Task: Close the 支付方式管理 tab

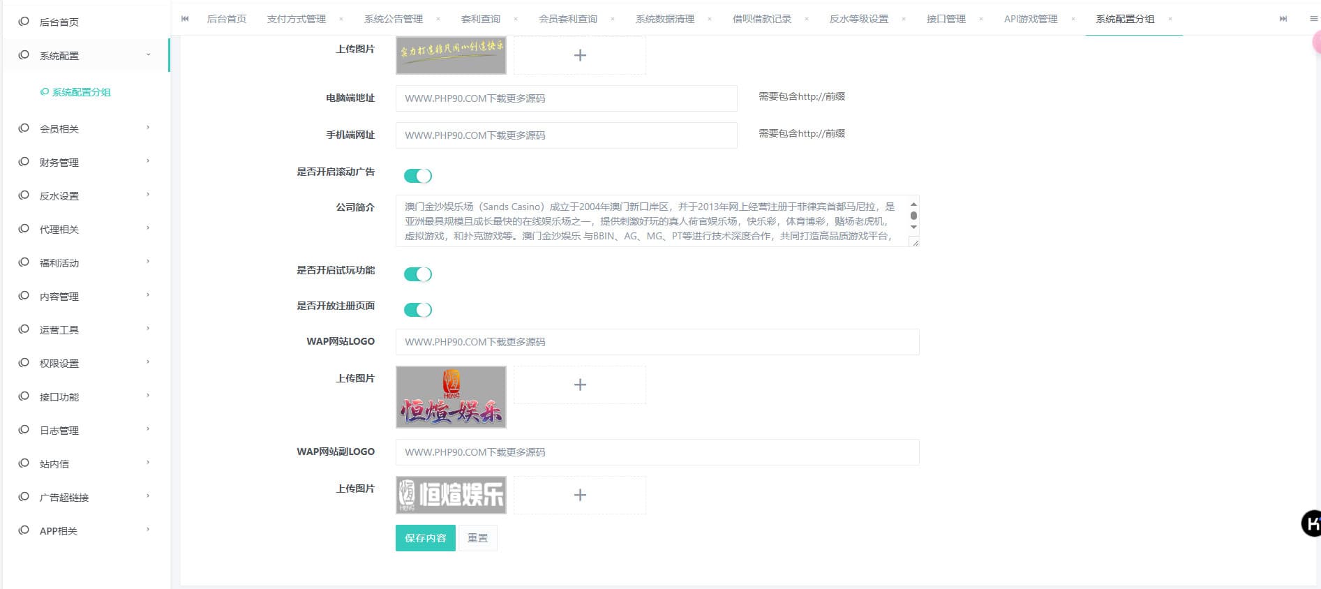Action: pyautogui.click(x=341, y=19)
